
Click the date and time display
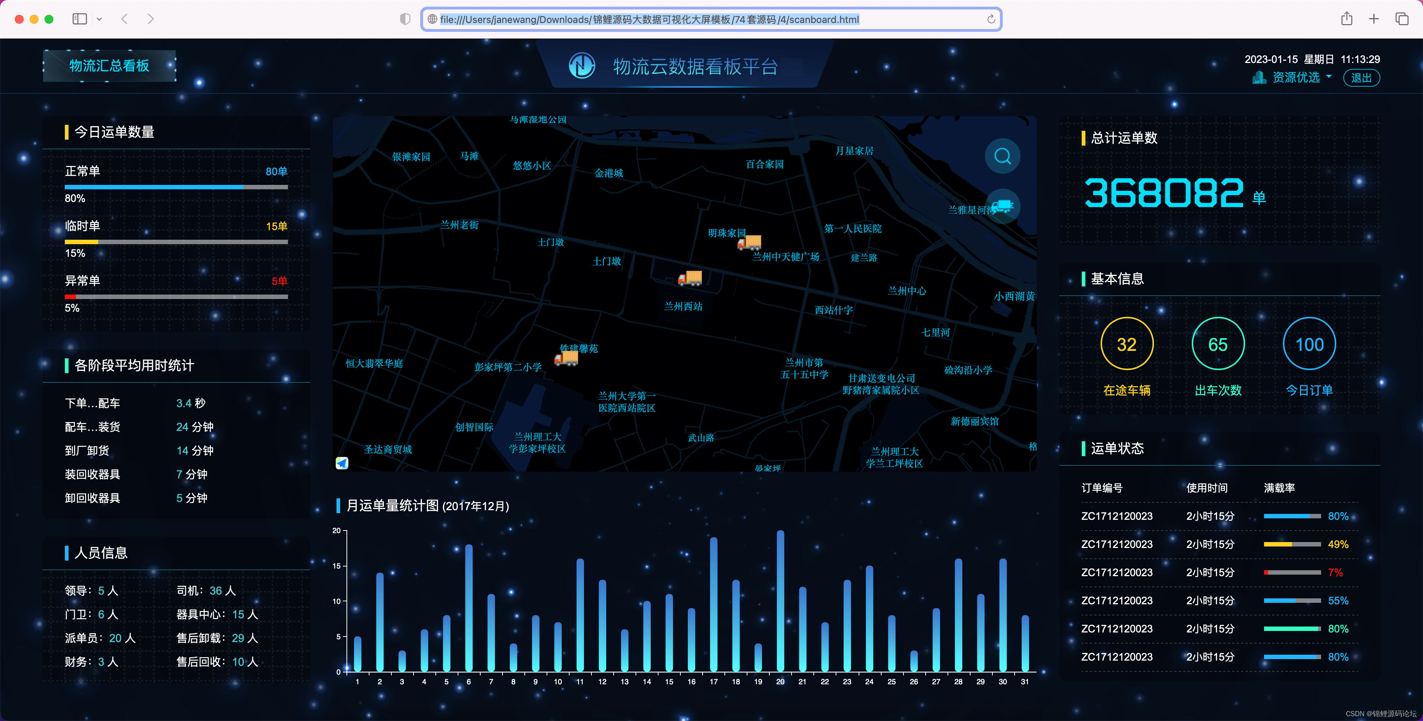(x=1312, y=59)
